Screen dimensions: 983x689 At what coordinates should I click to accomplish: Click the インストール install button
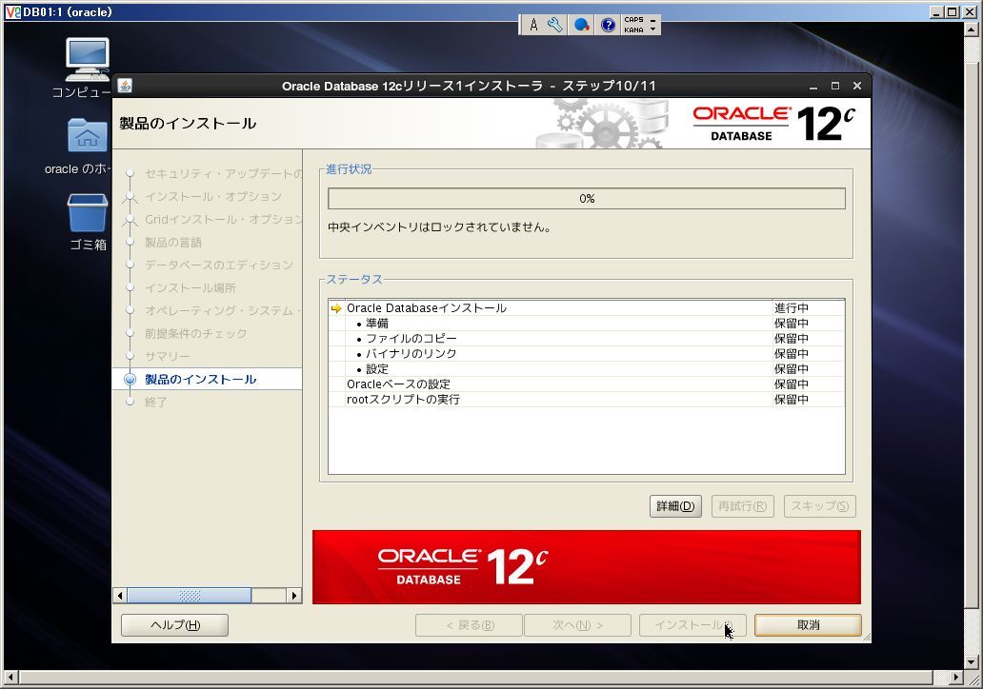click(692, 625)
